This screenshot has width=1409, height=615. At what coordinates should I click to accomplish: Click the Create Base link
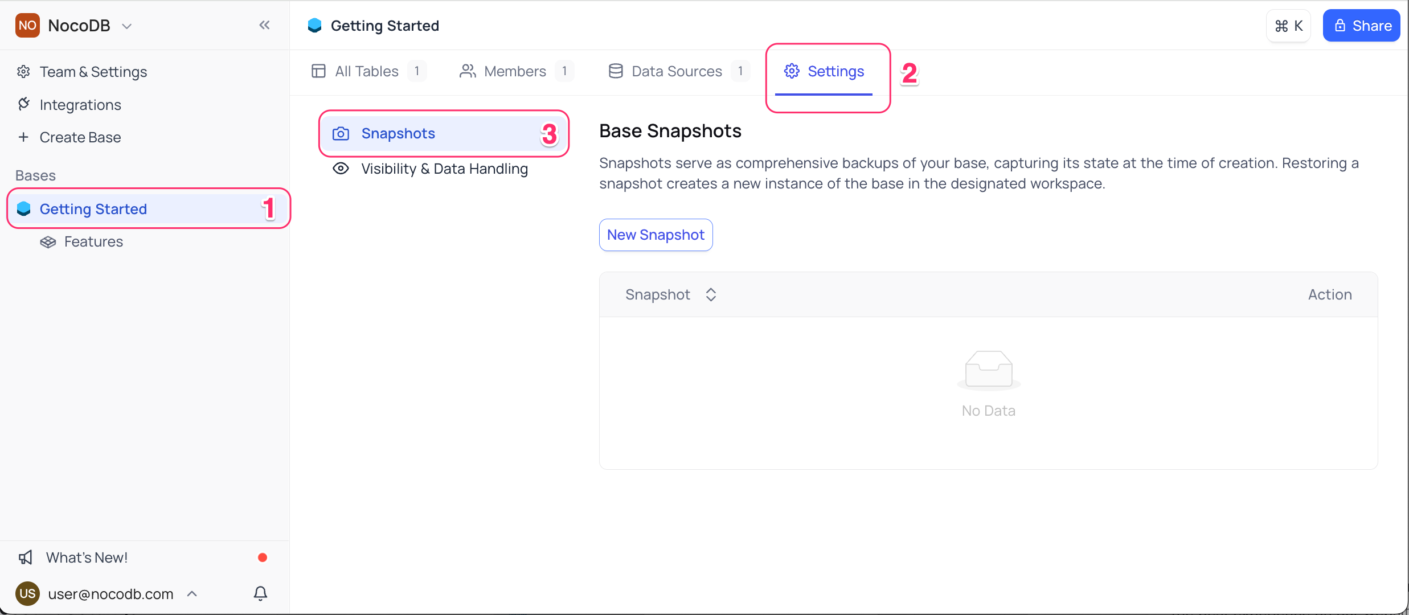pos(80,137)
